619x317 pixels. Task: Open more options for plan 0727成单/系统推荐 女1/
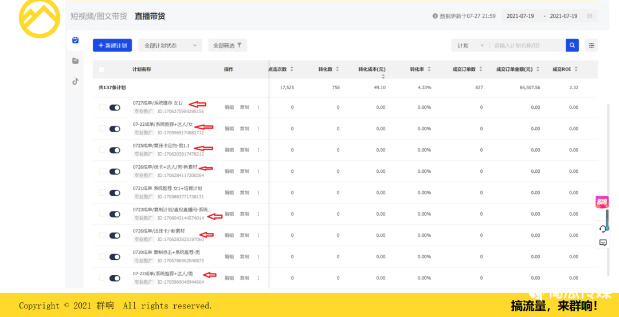click(258, 107)
